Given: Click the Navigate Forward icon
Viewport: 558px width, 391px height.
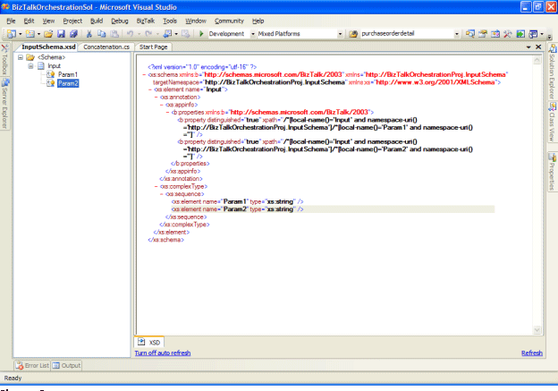Looking at the screenshot, I should tap(185, 34).
